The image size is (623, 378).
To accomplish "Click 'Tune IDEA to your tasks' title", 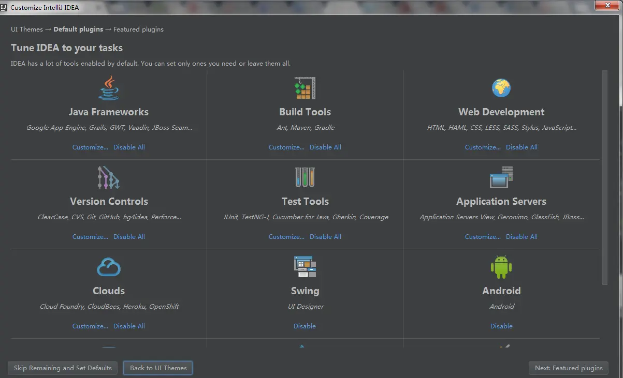I will (x=67, y=48).
